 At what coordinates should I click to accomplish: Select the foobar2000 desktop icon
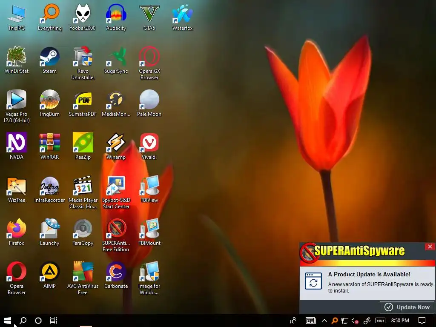(83, 17)
